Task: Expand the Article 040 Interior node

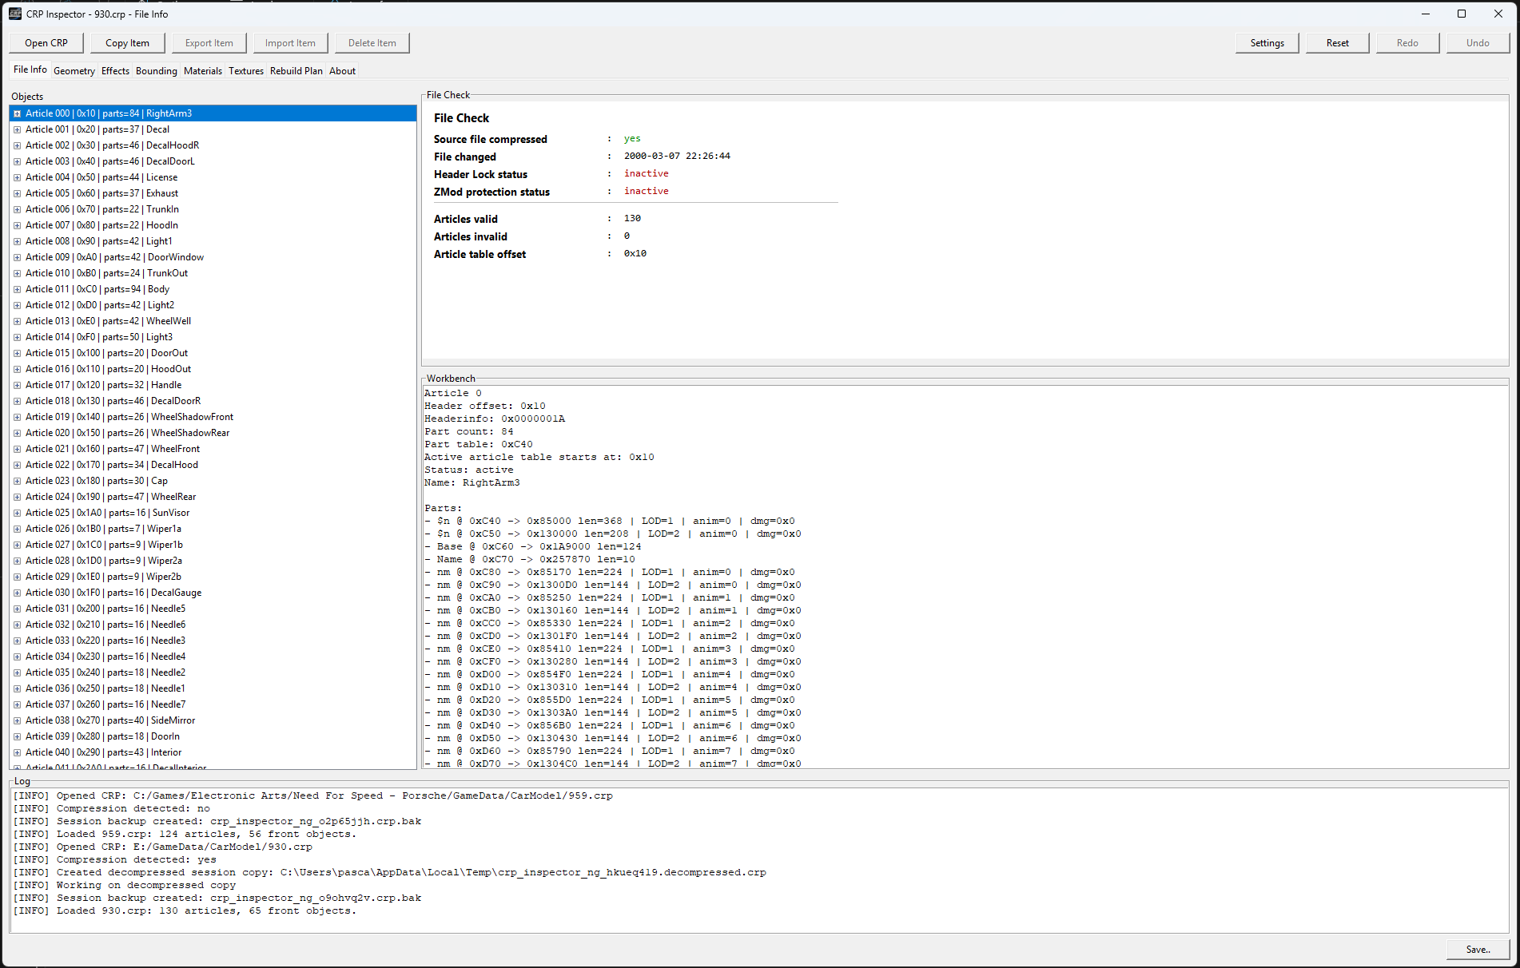Action: (x=17, y=752)
